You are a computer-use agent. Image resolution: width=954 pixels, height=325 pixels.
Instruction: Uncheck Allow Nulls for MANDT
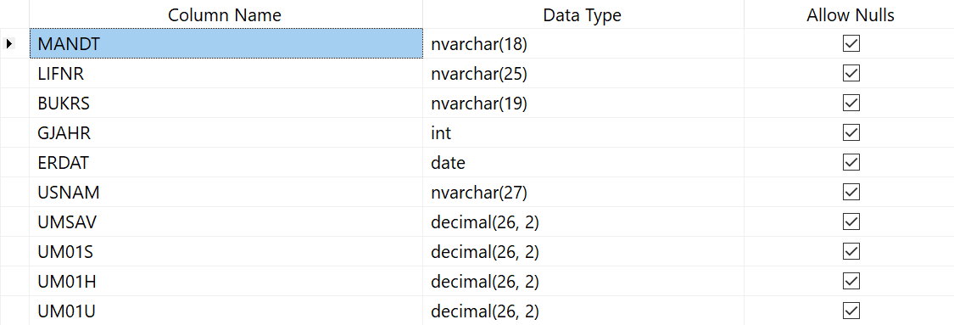click(851, 44)
